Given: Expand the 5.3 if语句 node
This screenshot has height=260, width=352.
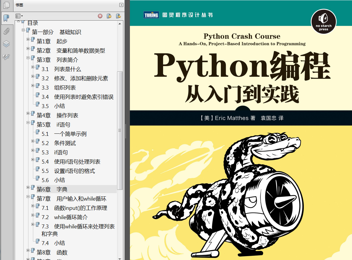Looking at the screenshot, I should (33, 150).
